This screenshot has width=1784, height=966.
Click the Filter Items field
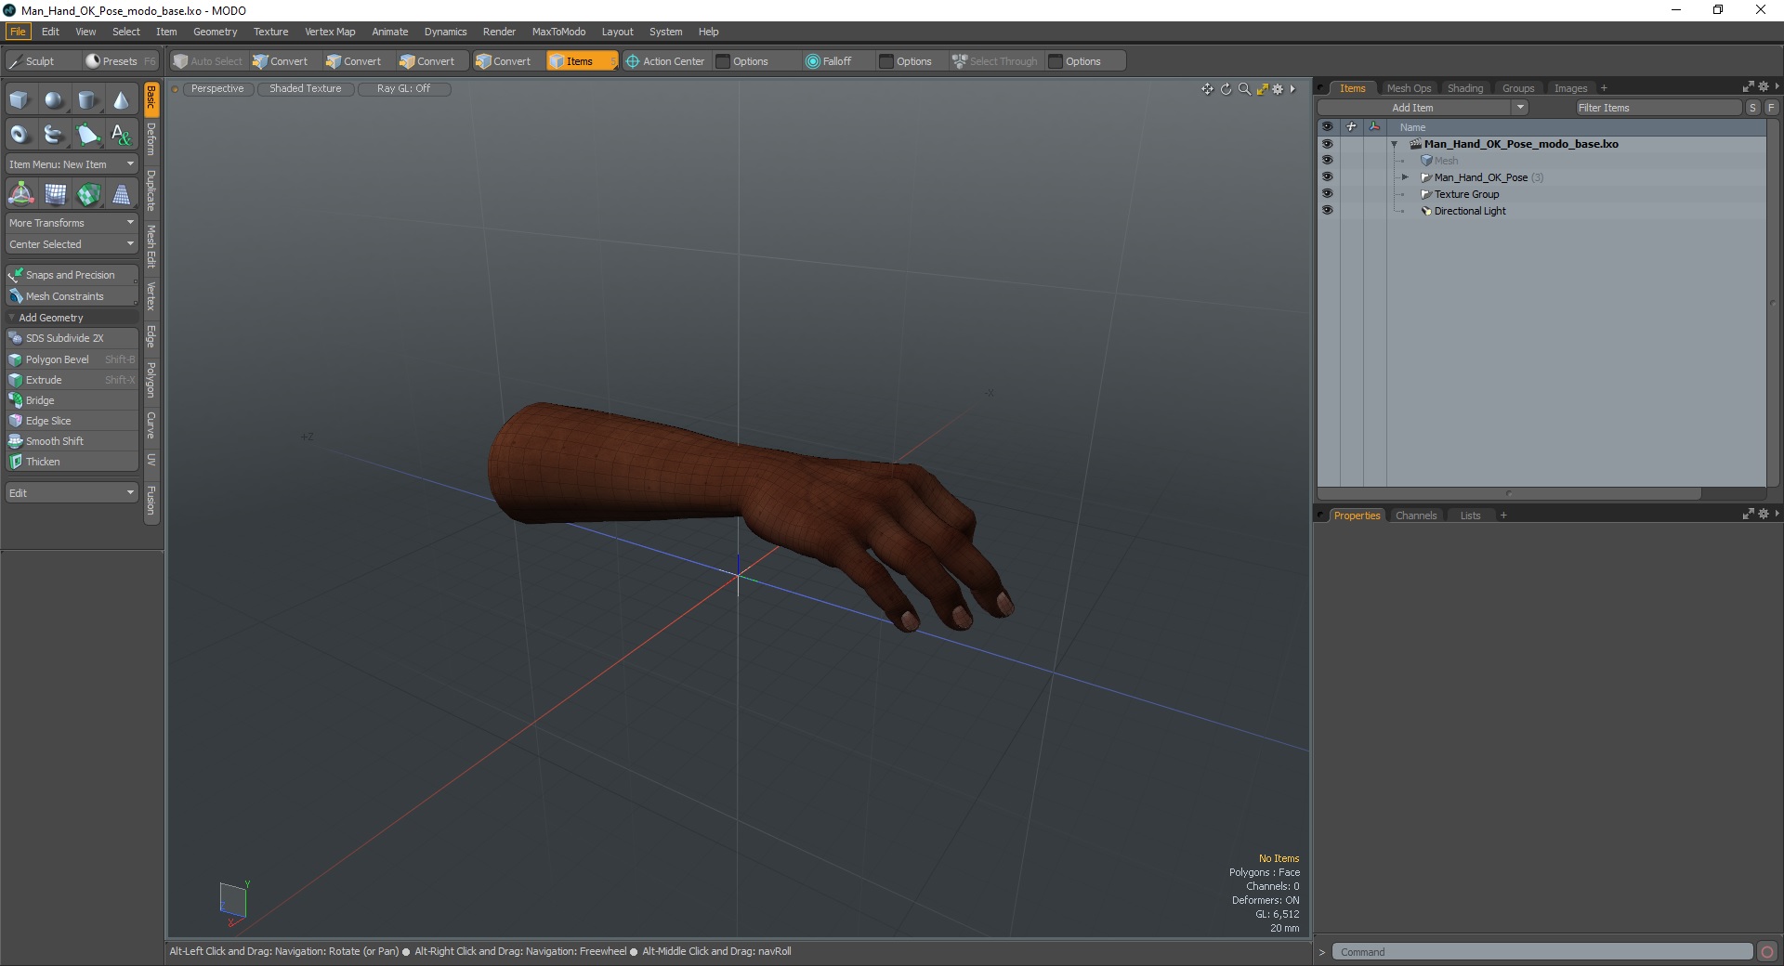coord(1658,108)
